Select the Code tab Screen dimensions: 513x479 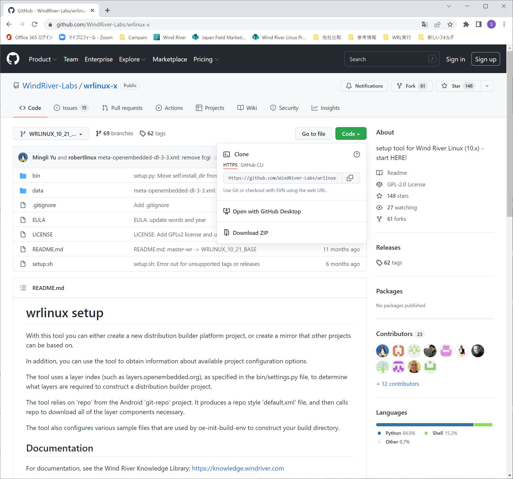click(31, 108)
